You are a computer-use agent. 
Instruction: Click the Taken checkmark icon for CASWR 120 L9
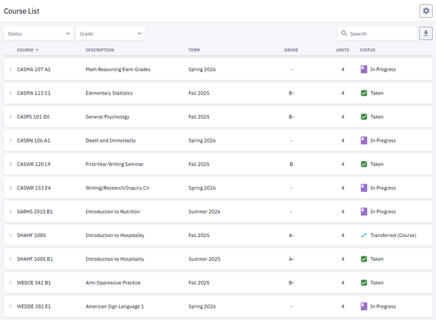coord(364,164)
